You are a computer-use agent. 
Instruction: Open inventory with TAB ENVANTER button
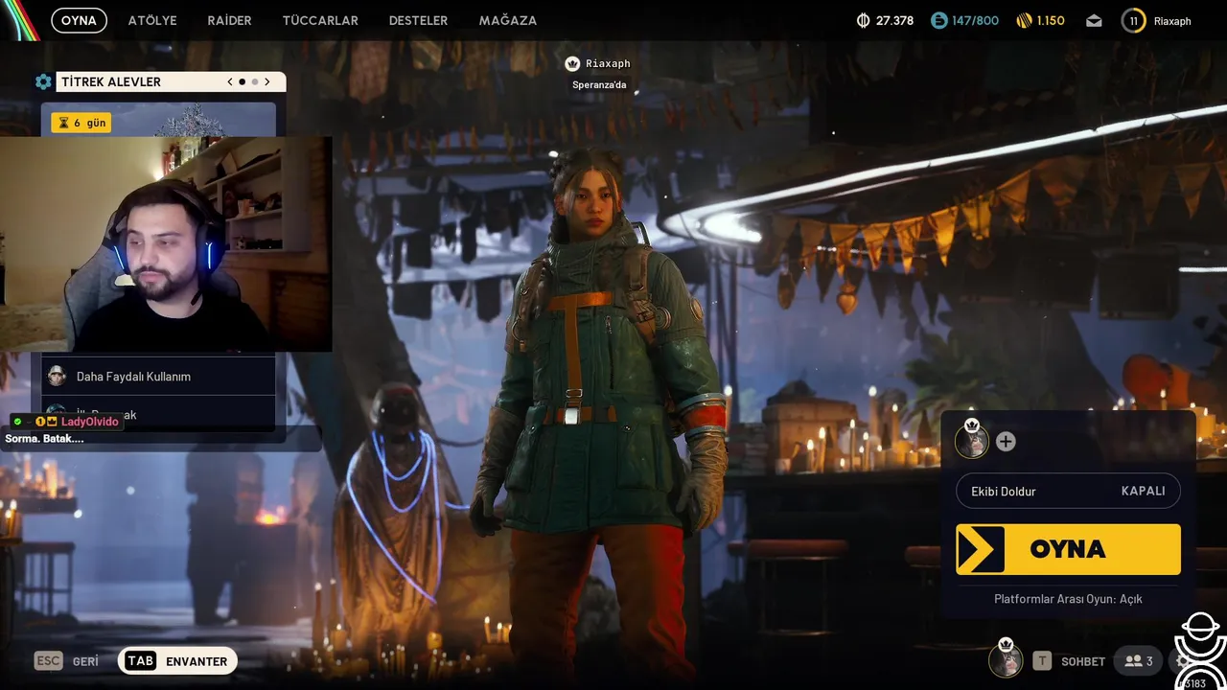177,661
